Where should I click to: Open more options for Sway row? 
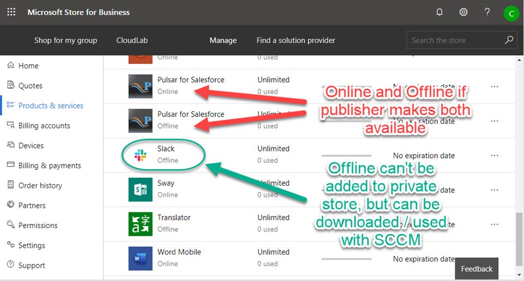tap(495, 190)
